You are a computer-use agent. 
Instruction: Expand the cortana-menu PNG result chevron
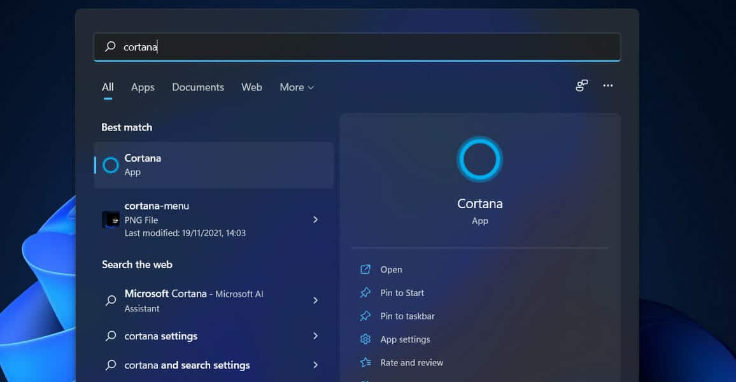pyautogui.click(x=315, y=219)
